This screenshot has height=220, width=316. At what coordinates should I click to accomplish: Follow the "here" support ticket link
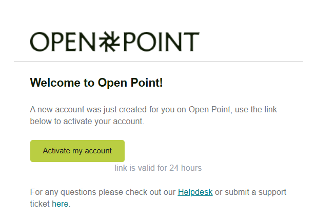pyautogui.click(x=60, y=204)
